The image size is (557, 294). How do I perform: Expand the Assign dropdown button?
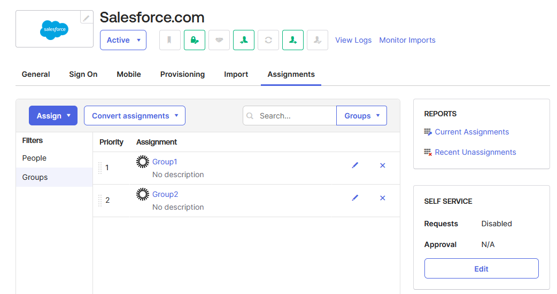click(x=53, y=116)
